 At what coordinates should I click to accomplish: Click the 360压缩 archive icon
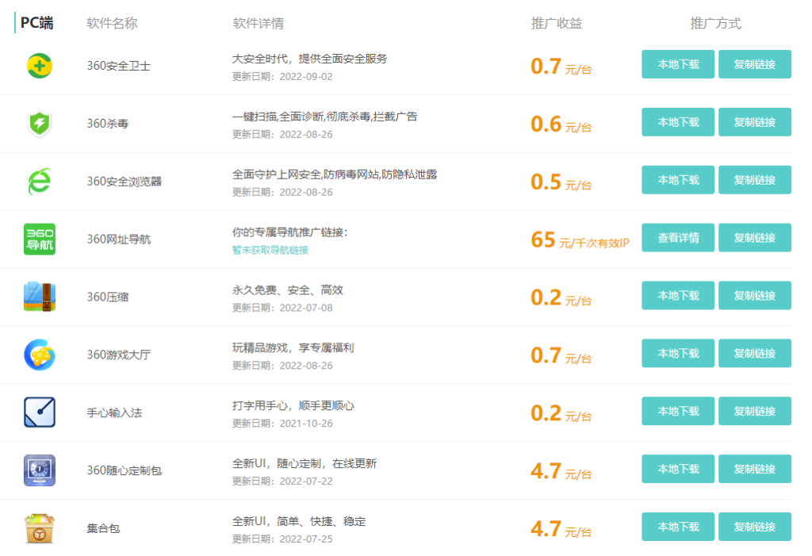coord(40,297)
